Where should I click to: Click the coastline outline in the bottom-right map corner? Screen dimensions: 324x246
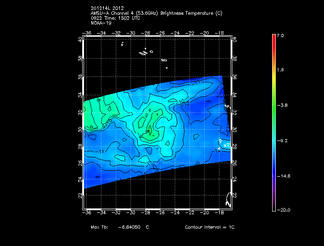coord(229,199)
